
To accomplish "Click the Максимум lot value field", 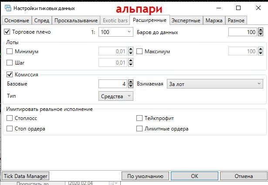I will 243,51.
